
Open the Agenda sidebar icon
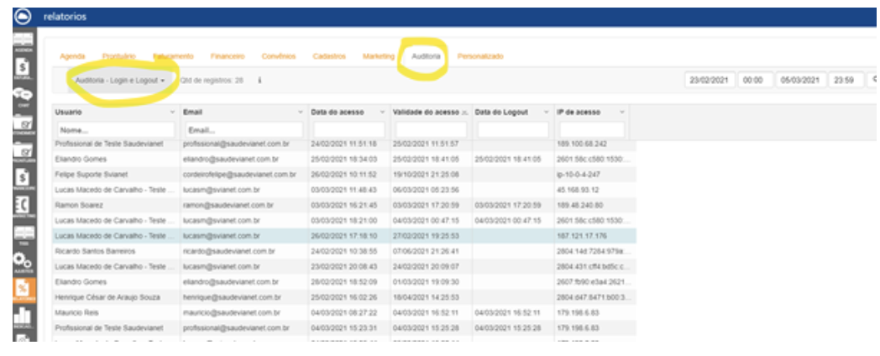click(24, 42)
